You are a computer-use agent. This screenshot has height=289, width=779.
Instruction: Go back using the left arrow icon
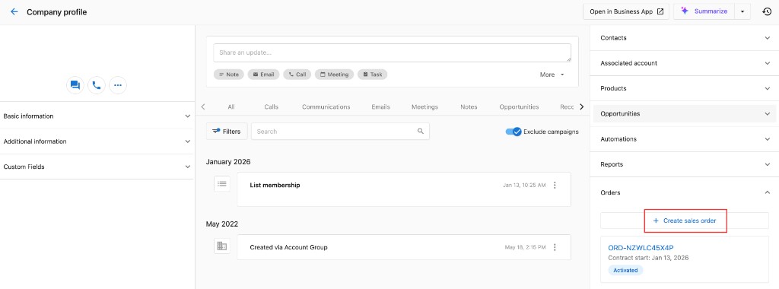point(14,12)
